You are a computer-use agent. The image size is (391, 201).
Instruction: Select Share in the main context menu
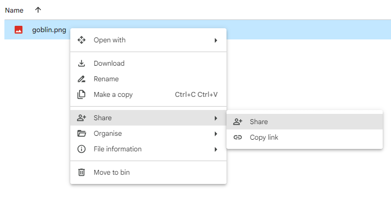tap(103, 118)
